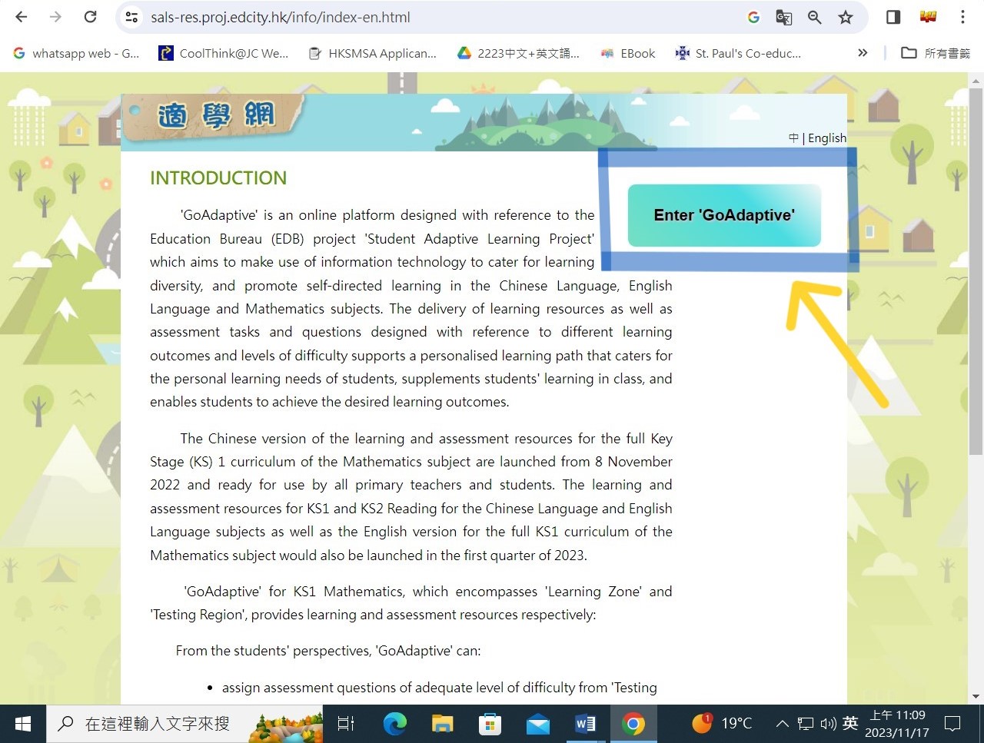Image resolution: width=984 pixels, height=743 pixels.
Task: Open Task View on taskbar
Action: [346, 724]
